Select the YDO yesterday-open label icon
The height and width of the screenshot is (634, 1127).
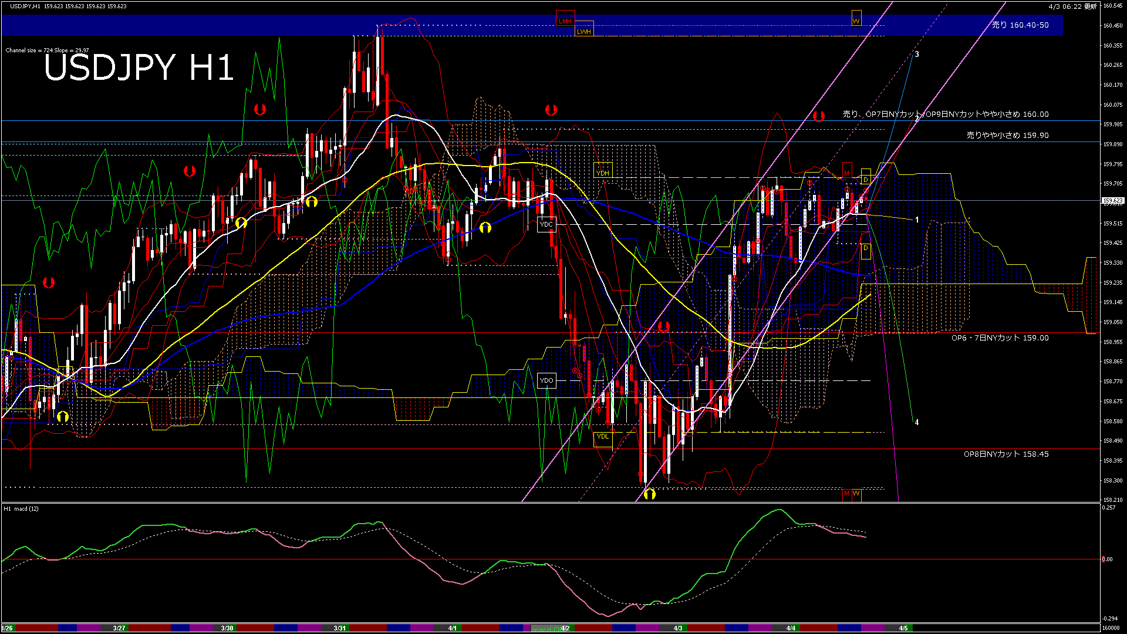pos(547,380)
